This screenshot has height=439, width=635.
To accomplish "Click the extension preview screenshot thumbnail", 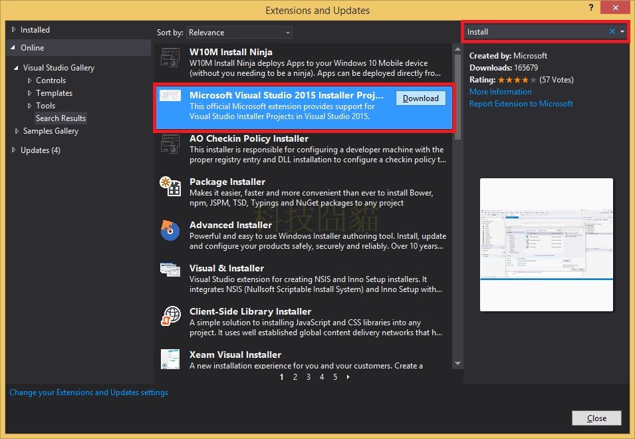I will 546,244.
